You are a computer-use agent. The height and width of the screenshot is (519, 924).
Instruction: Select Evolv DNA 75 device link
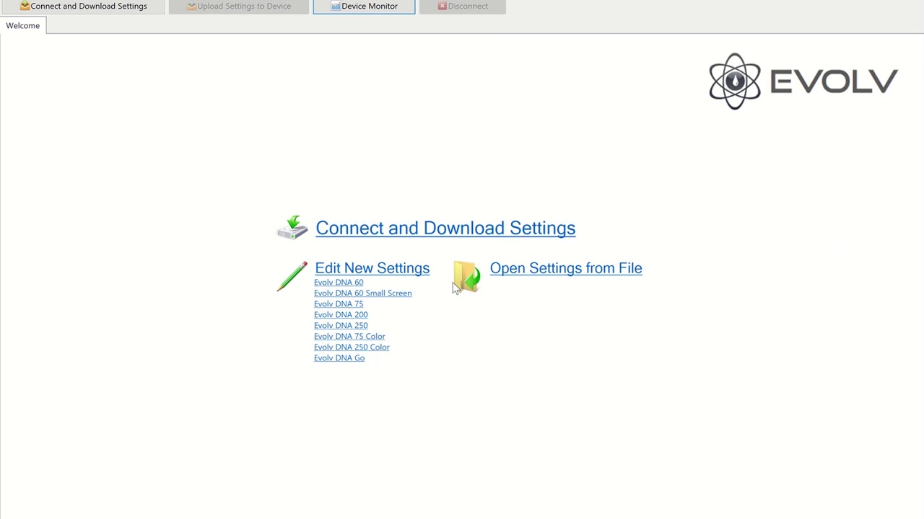click(339, 304)
